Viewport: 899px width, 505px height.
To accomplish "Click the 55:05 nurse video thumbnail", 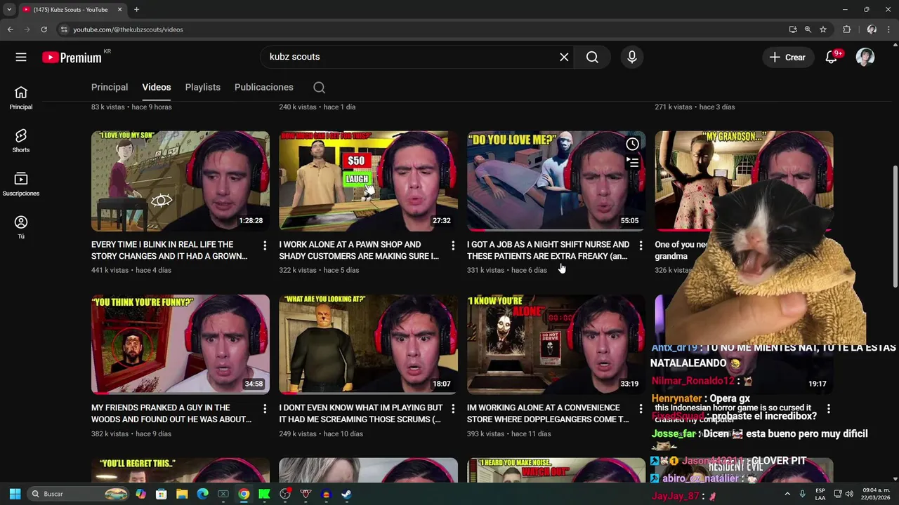I will (556, 181).
